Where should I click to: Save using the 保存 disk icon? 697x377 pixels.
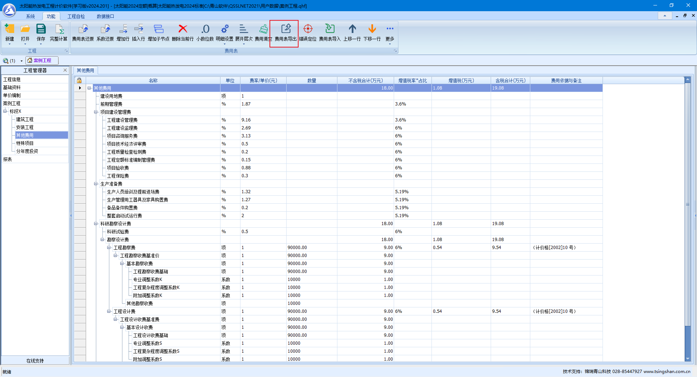pos(41,29)
